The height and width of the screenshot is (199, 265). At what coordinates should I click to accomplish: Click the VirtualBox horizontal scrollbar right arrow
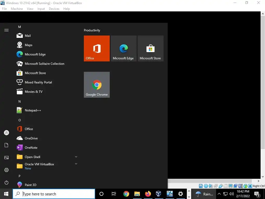[x=259, y=181]
